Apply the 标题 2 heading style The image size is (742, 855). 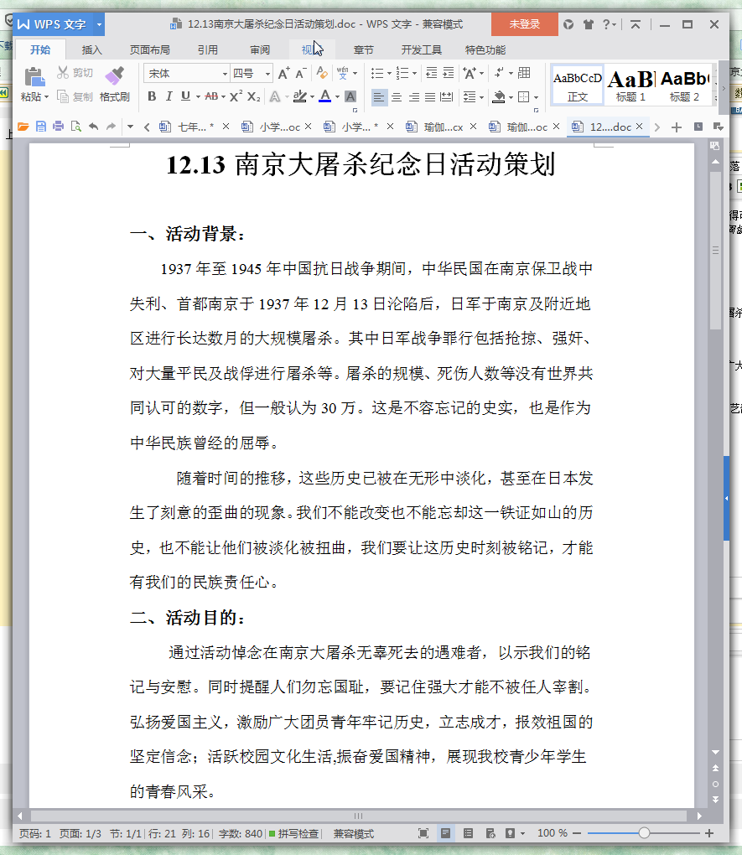coord(685,85)
